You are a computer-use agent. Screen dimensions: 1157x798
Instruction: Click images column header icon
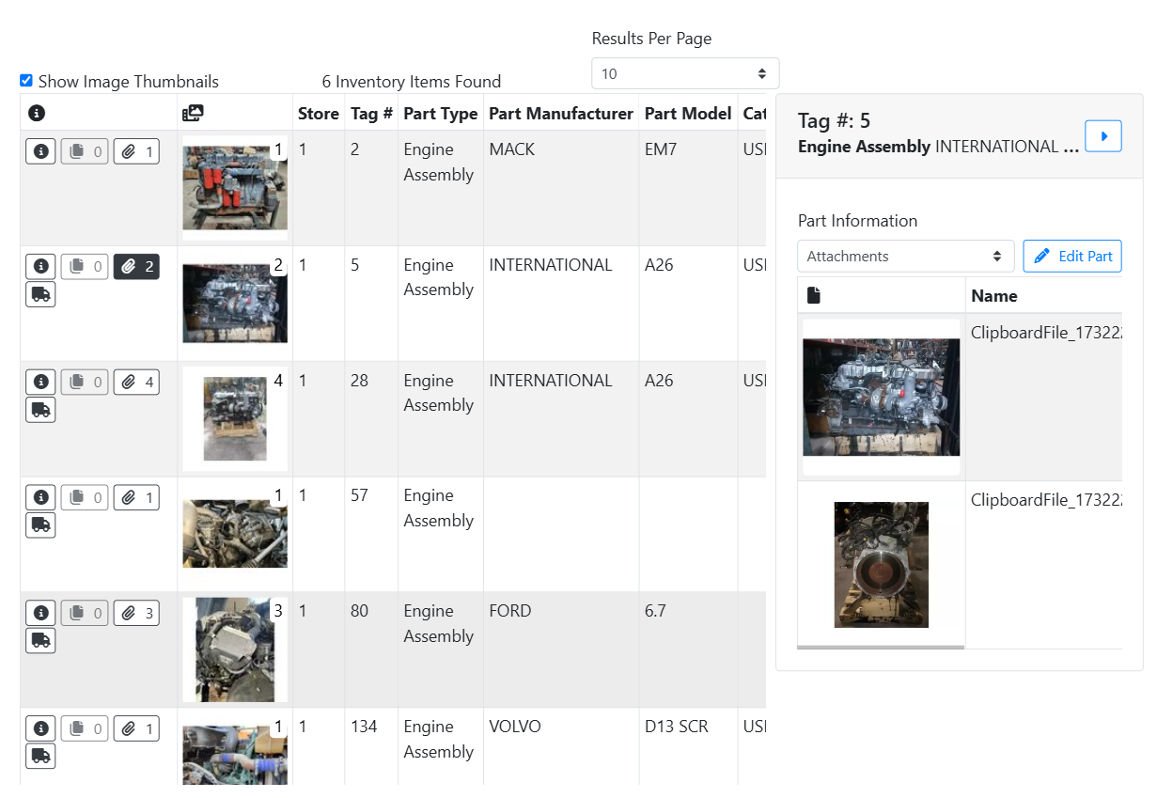[x=192, y=114]
